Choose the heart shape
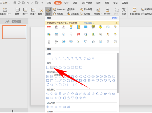Image resolution: width=152 pixels, height=113 pixels. pyautogui.click(x=105, y=80)
